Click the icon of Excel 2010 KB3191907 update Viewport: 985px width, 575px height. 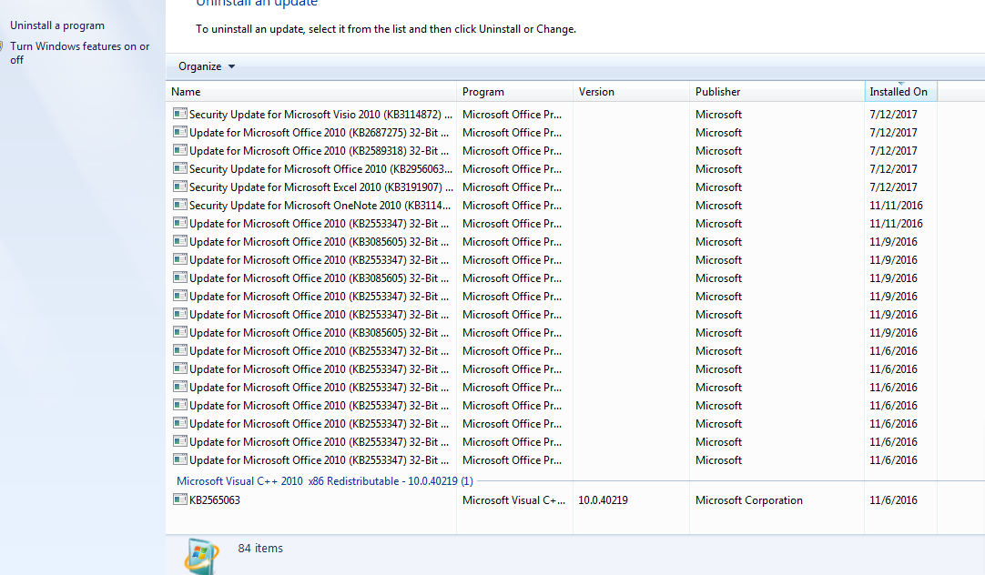pyautogui.click(x=180, y=187)
